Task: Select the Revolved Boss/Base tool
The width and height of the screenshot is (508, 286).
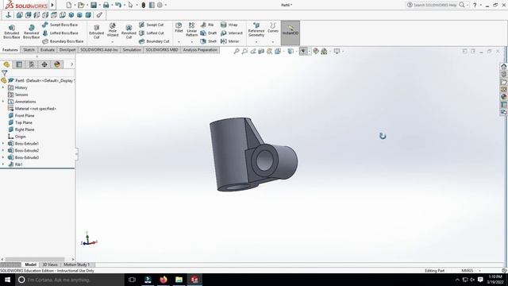Action: point(32,32)
